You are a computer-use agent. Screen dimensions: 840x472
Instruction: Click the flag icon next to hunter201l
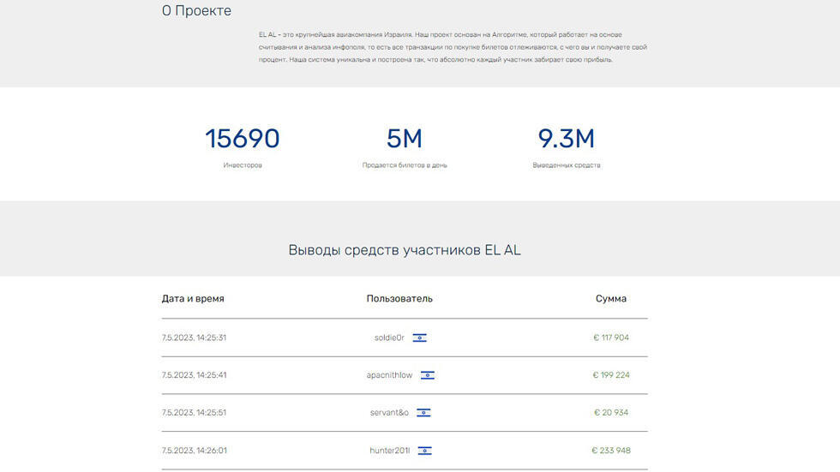pyautogui.click(x=424, y=451)
